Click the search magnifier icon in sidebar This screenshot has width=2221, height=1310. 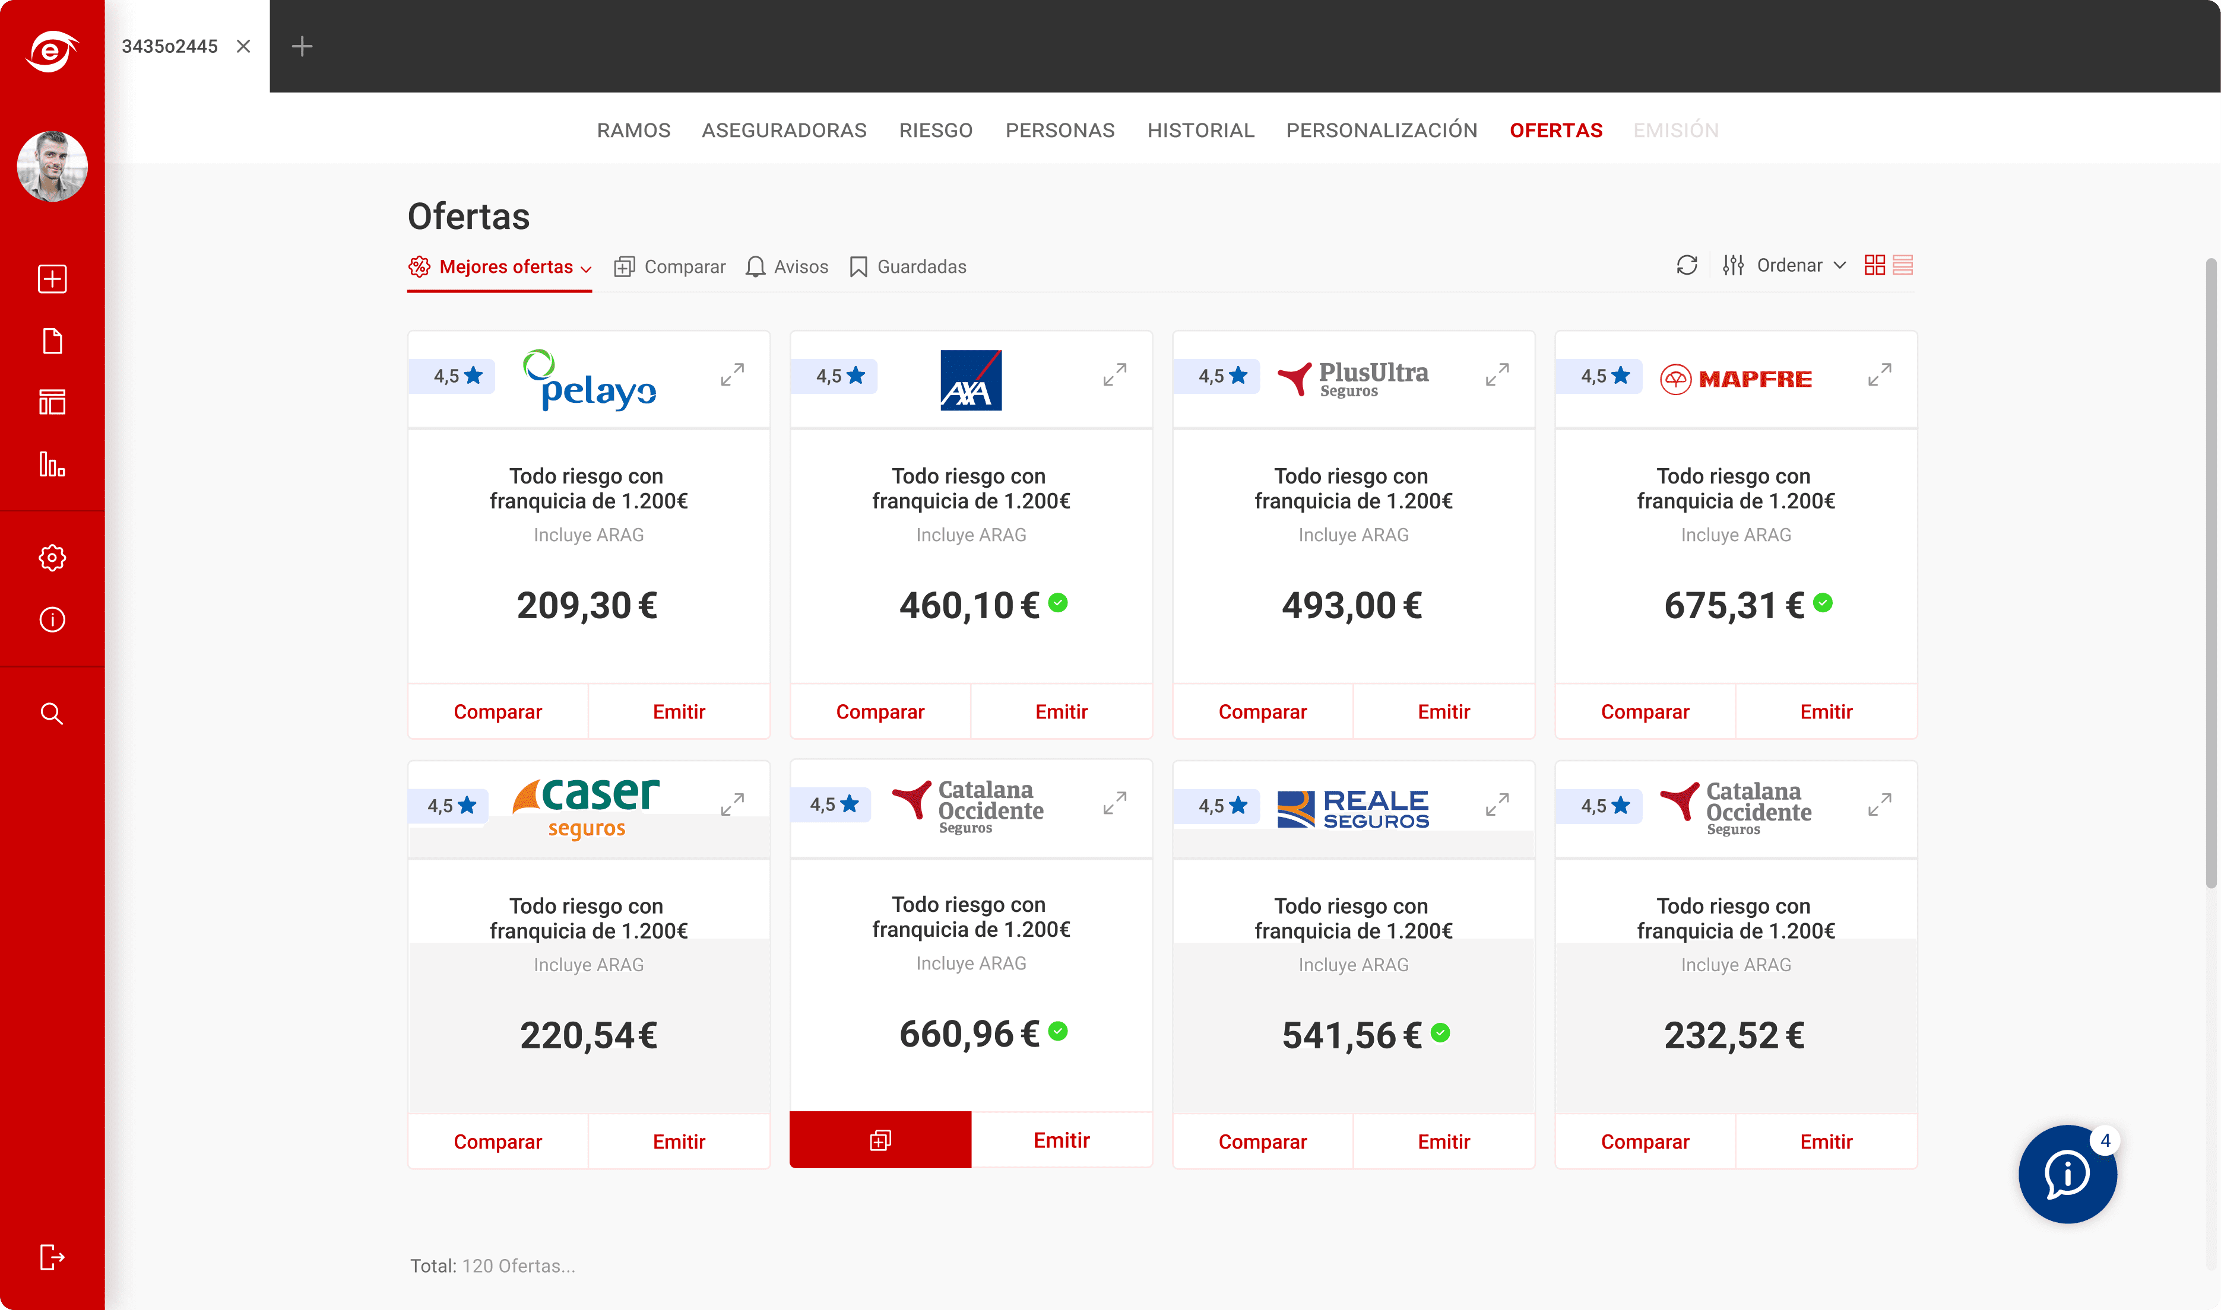click(52, 713)
